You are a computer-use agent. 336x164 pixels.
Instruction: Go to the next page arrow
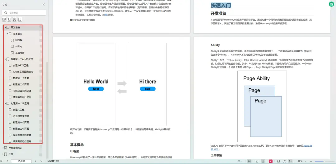tap(35, 161)
